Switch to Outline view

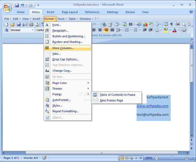click(136, 158)
